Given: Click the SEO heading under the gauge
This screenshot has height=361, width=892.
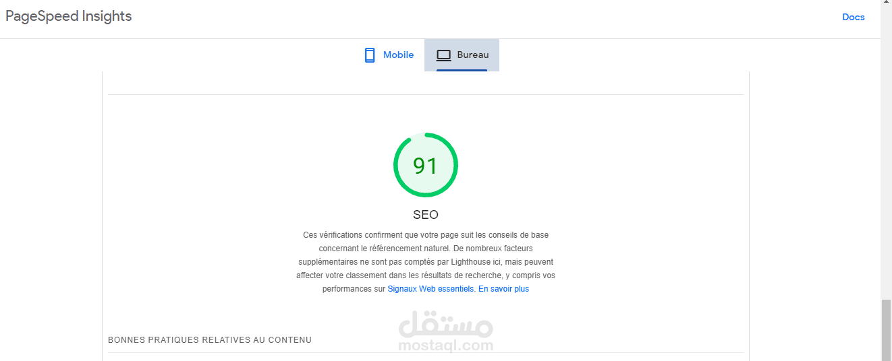Looking at the screenshot, I should (x=426, y=215).
